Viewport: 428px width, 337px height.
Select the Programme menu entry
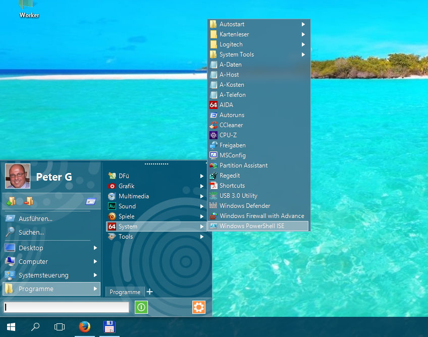pyautogui.click(x=51, y=289)
